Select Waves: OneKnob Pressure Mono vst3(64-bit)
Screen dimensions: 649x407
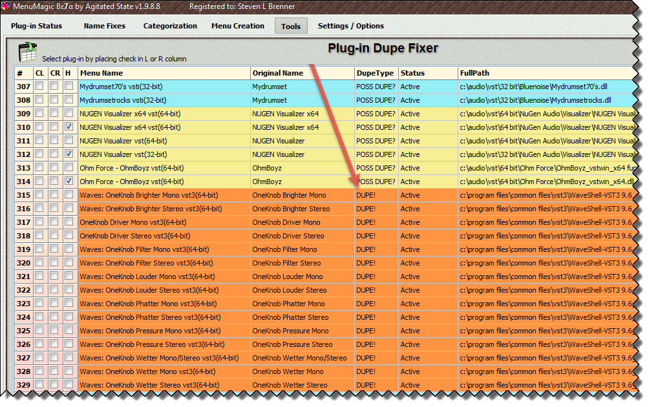point(164,331)
